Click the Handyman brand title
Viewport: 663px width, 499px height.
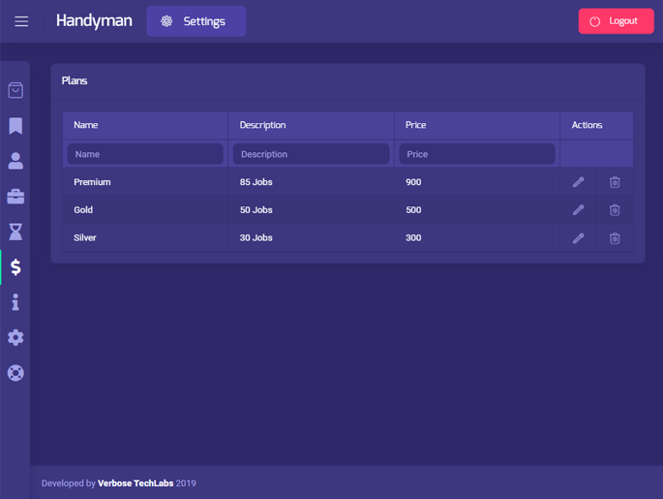click(x=94, y=20)
